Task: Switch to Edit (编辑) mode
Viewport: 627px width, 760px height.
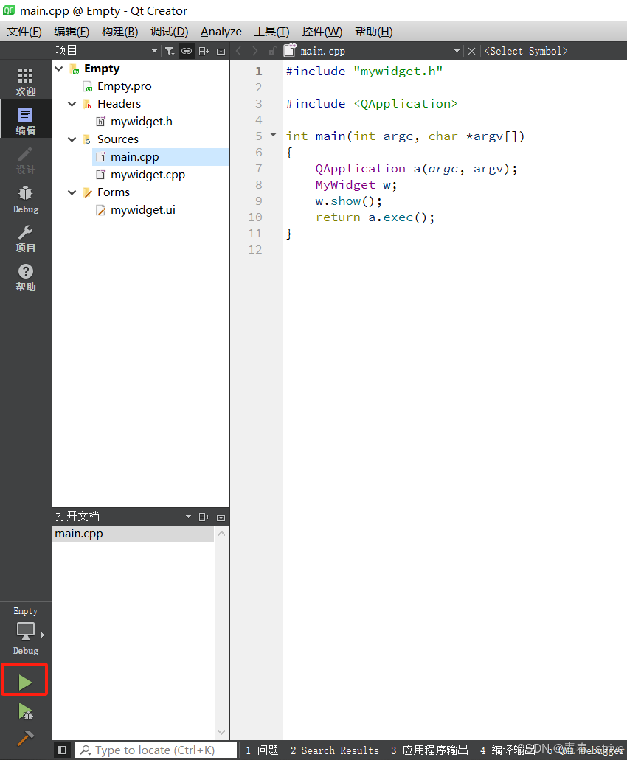Action: point(26,120)
